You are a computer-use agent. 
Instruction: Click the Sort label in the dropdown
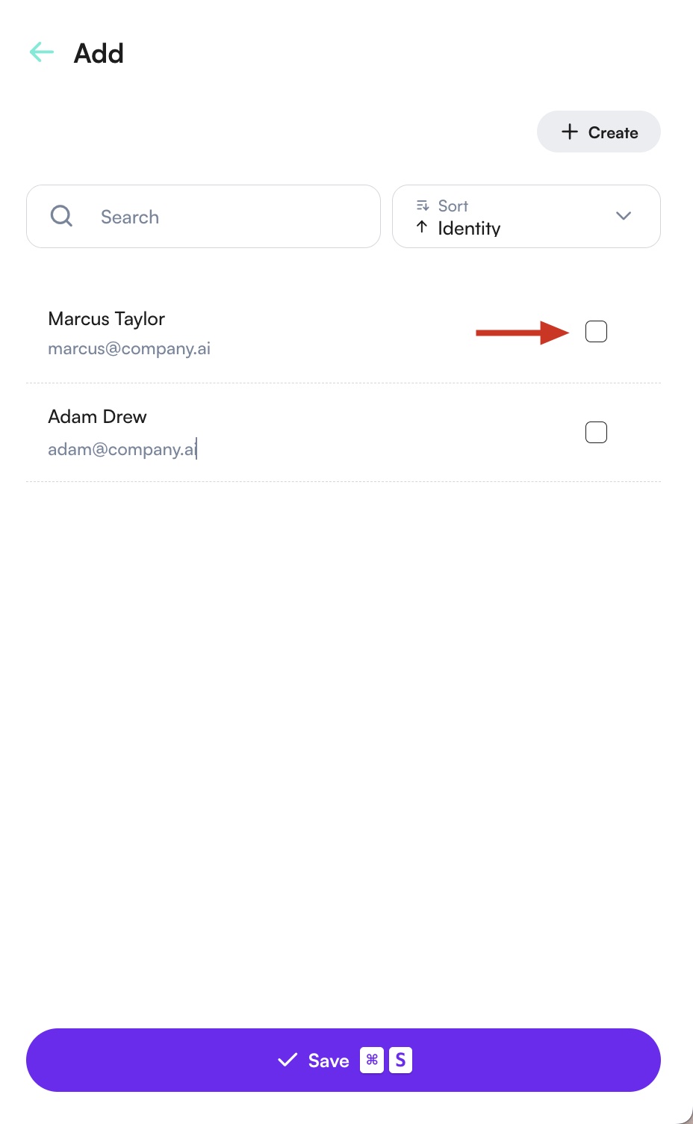[453, 206]
